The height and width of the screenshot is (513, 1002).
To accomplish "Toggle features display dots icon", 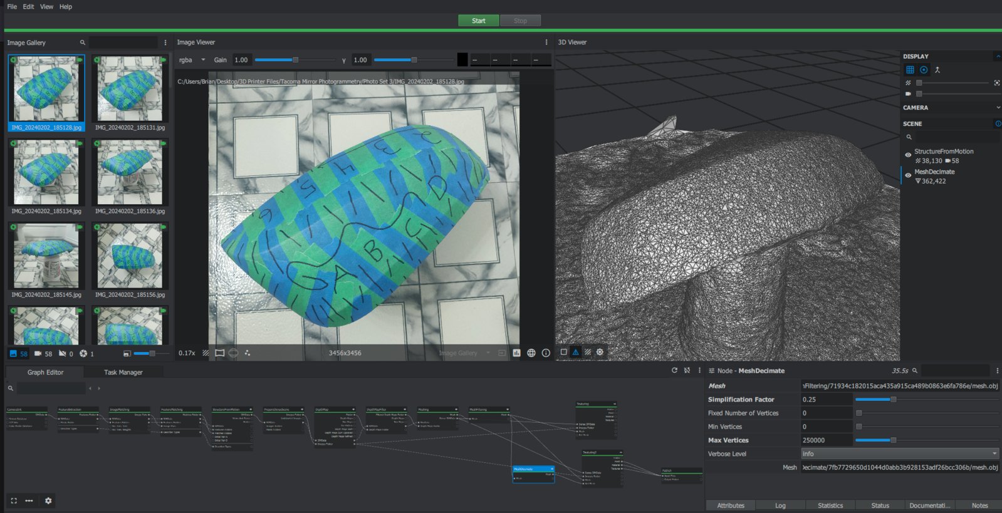I will point(247,353).
